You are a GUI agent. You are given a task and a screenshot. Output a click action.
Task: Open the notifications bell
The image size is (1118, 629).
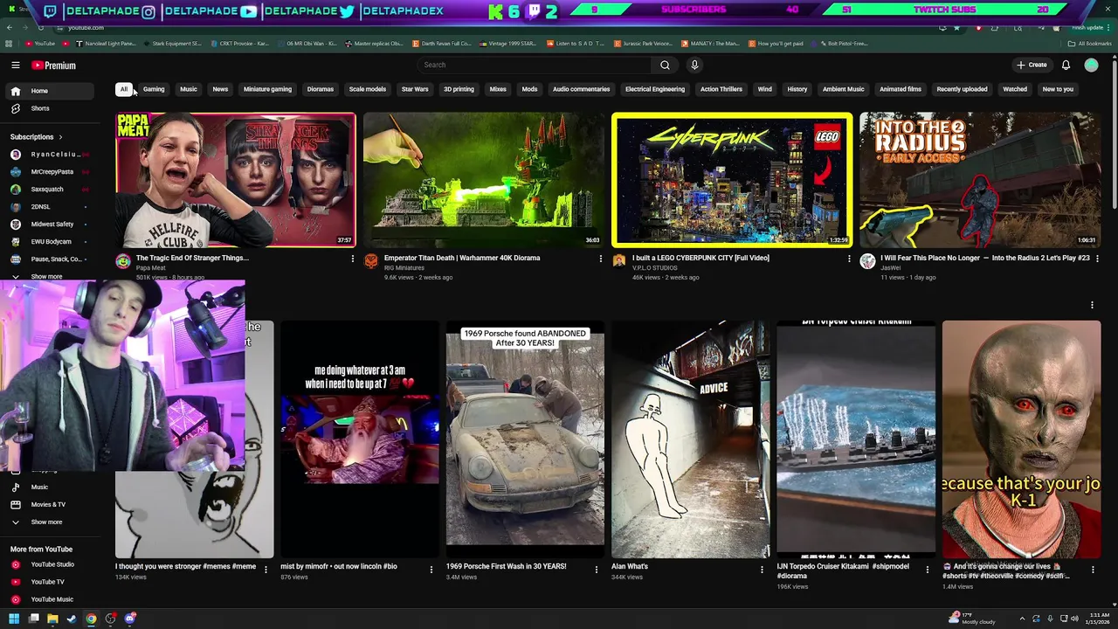coord(1066,65)
